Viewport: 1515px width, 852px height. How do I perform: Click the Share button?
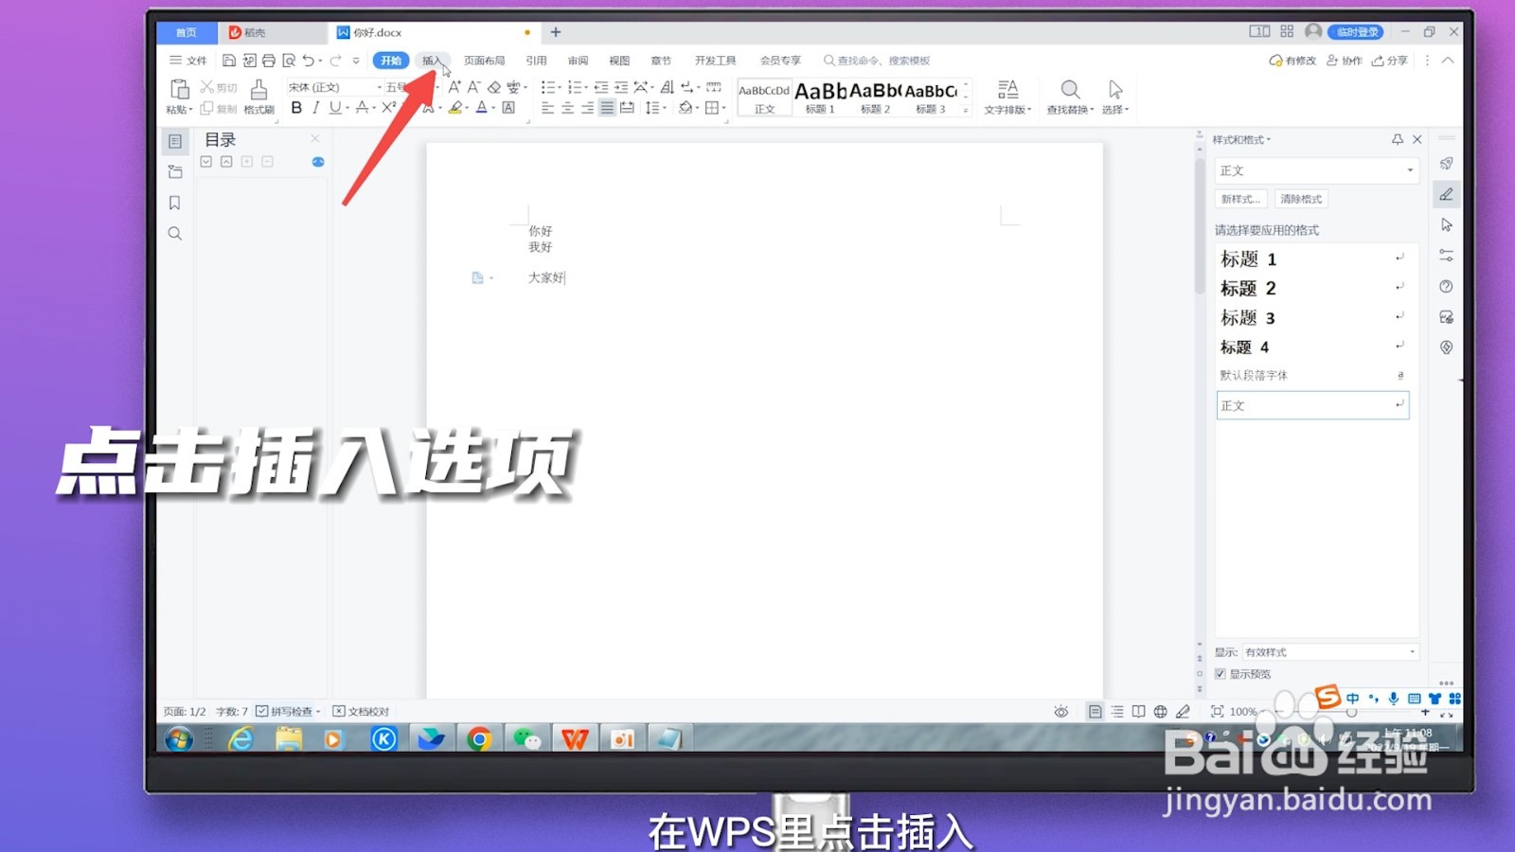pos(1390,61)
